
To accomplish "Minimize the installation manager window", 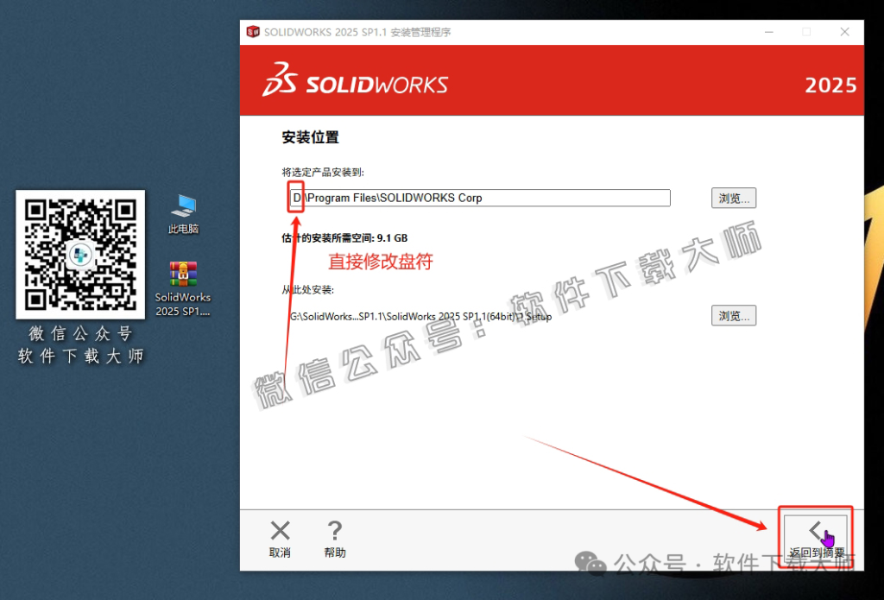I will click(x=768, y=31).
